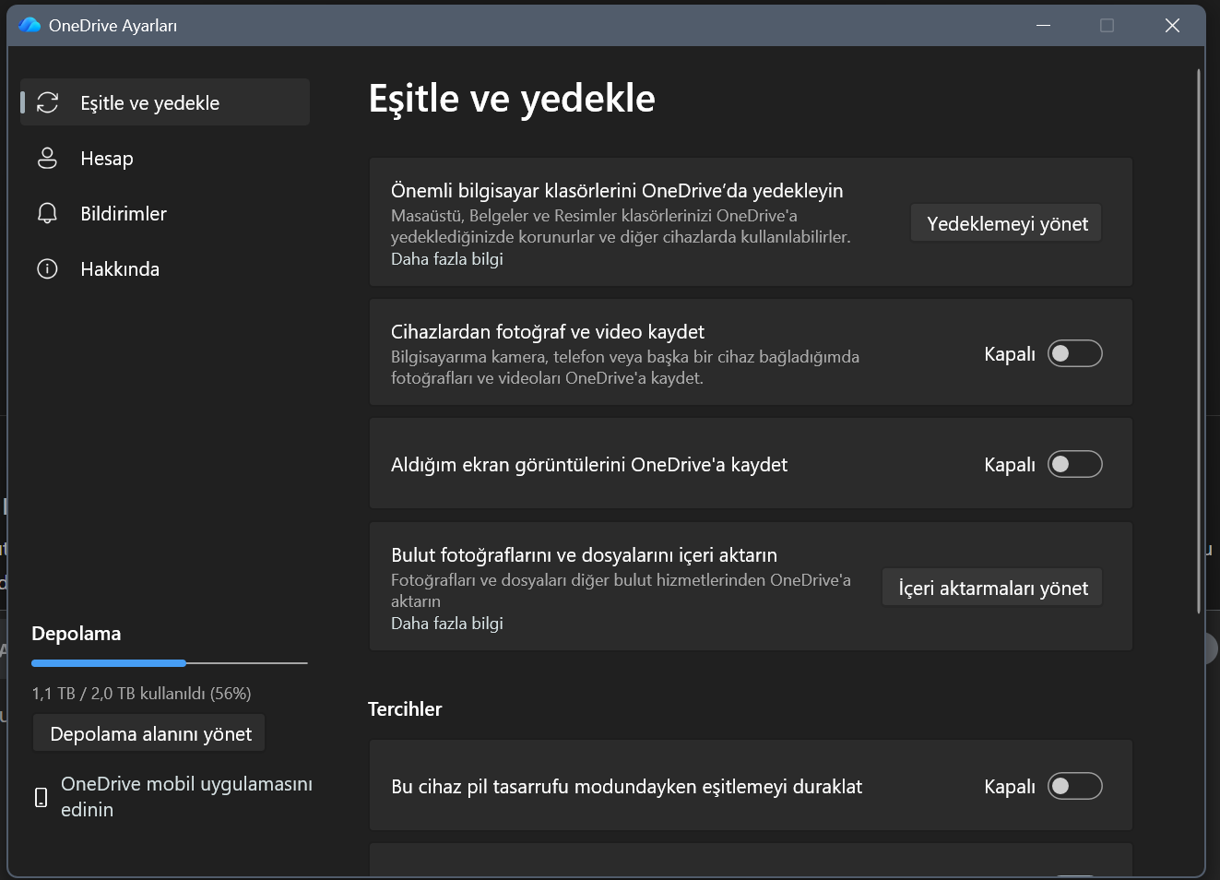Click the bell icon for Bildirimler
Image resolution: width=1220 pixels, height=880 pixels.
pos(47,213)
